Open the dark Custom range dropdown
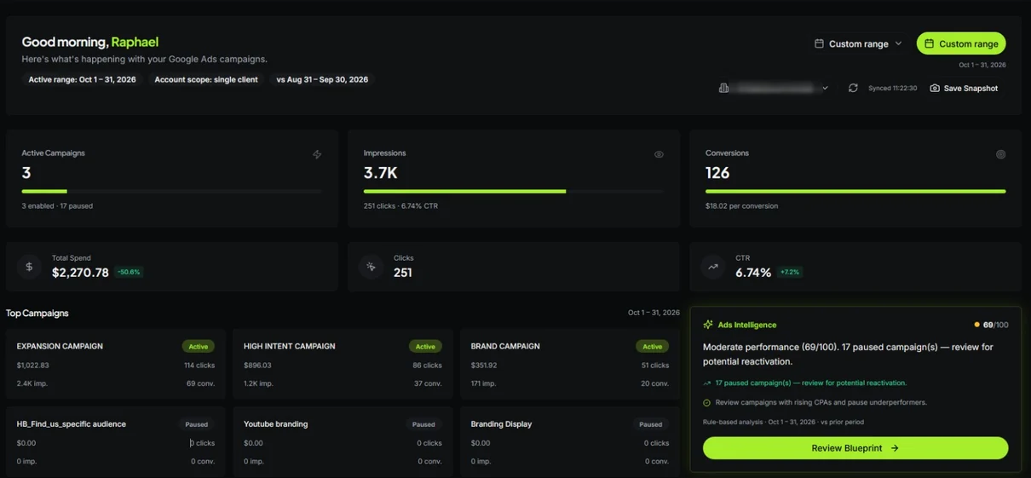The image size is (1031, 478). (858, 43)
